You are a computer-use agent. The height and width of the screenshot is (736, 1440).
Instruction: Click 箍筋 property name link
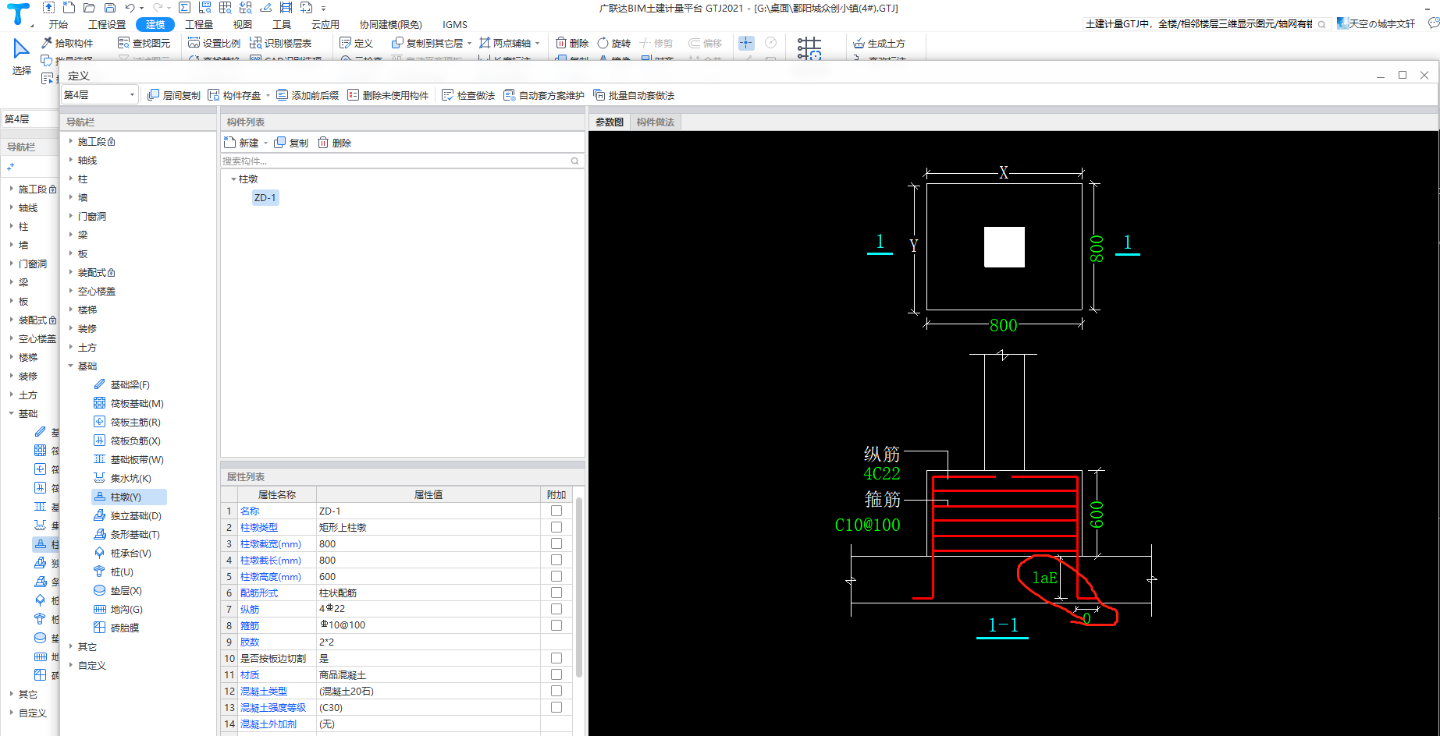coord(250,625)
